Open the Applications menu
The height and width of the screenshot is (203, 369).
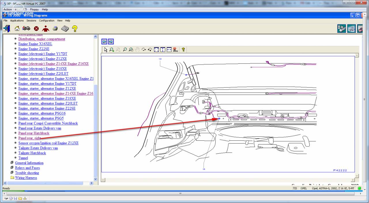17,21
